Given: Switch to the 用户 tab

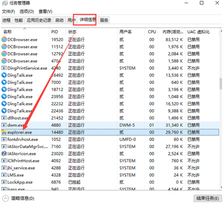Looking at the screenshot, I should pyautogui.click(x=71, y=20).
